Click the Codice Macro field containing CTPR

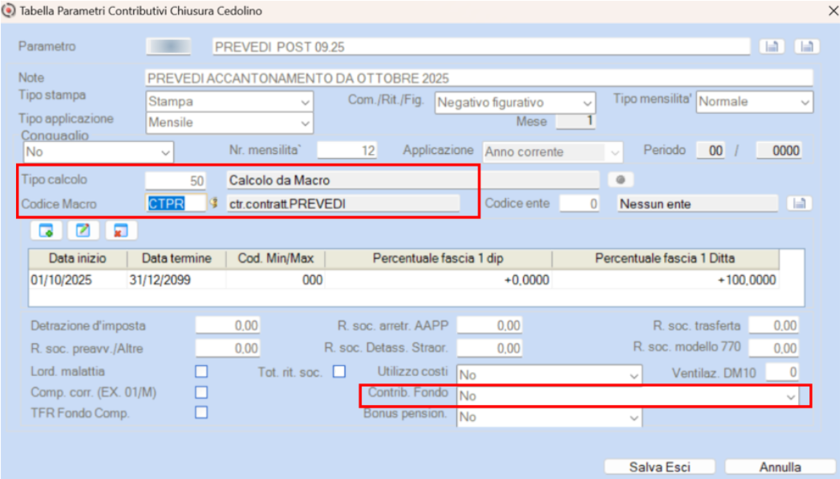click(176, 203)
